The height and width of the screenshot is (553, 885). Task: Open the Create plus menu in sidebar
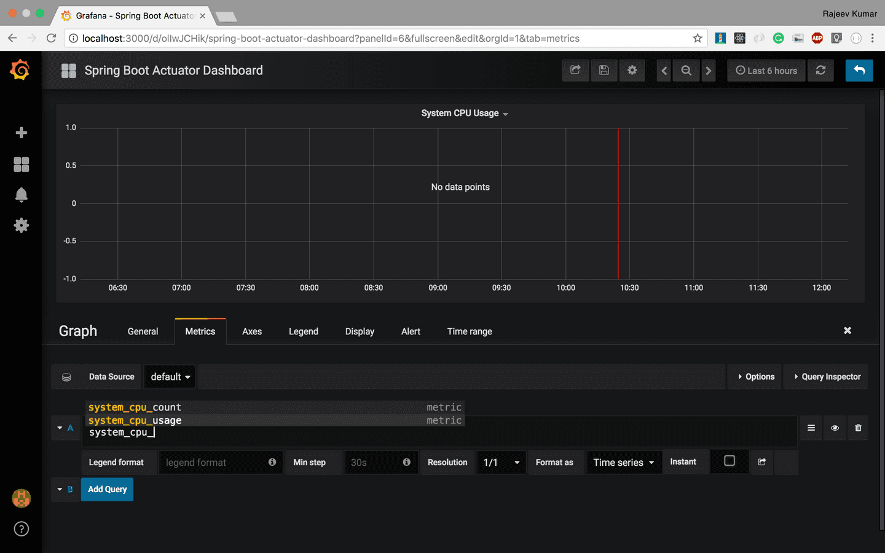click(21, 133)
